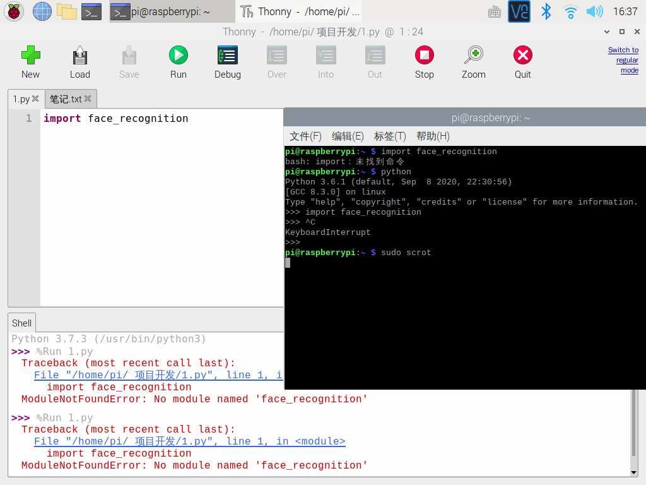Open the file manager folder icon
The height and width of the screenshot is (485, 646).
tap(67, 11)
